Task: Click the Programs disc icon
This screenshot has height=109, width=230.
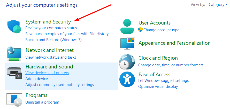Action: (x=14, y=99)
